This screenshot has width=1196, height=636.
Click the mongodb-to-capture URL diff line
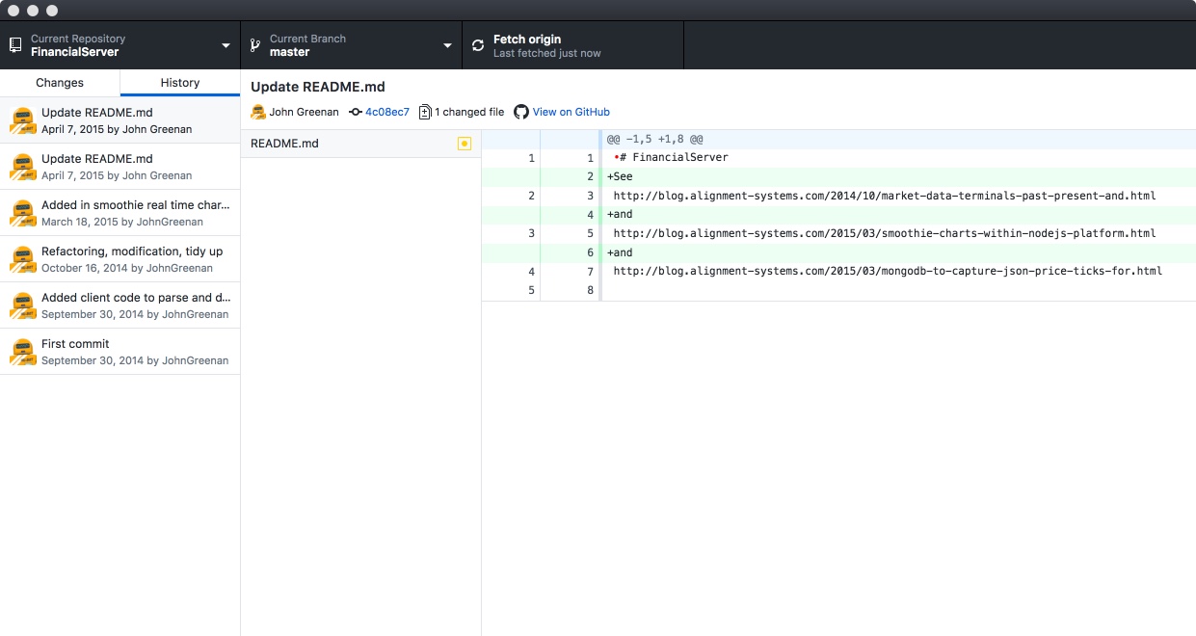point(838,271)
